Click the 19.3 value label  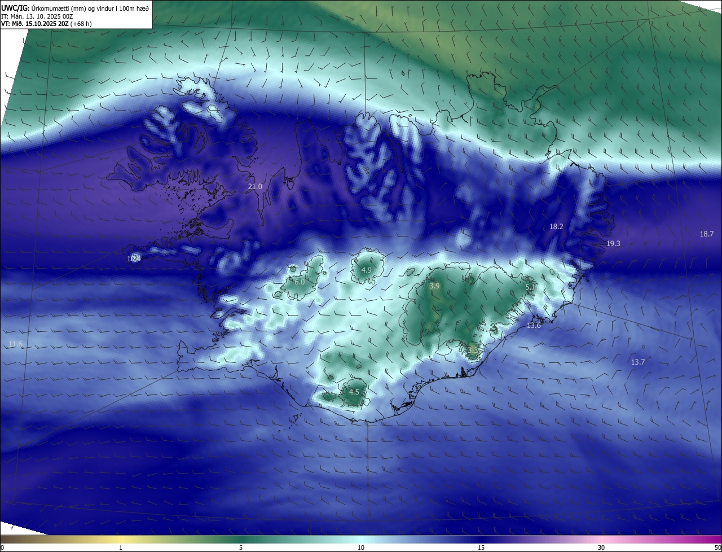click(x=613, y=243)
